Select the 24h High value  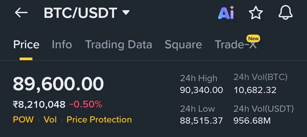[x=201, y=90]
